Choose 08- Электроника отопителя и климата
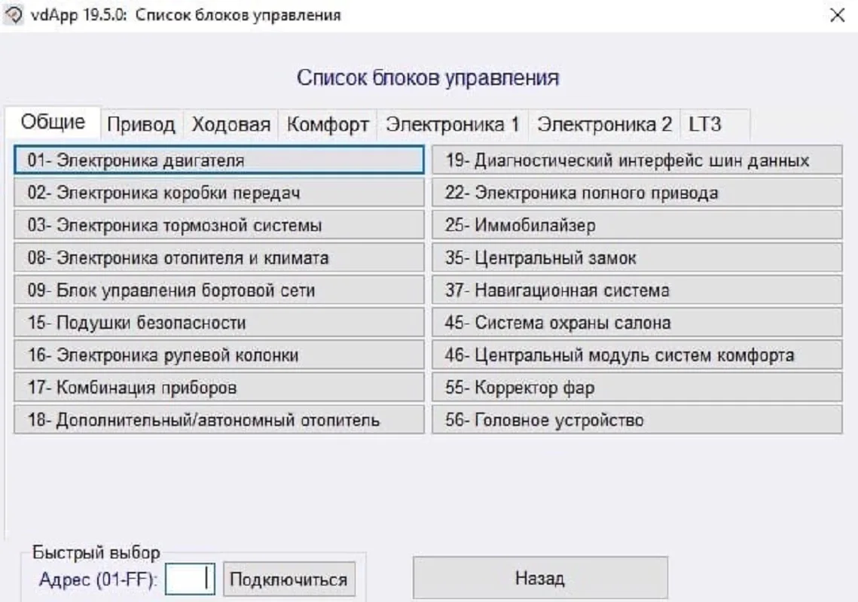The height and width of the screenshot is (602, 858). point(218,258)
